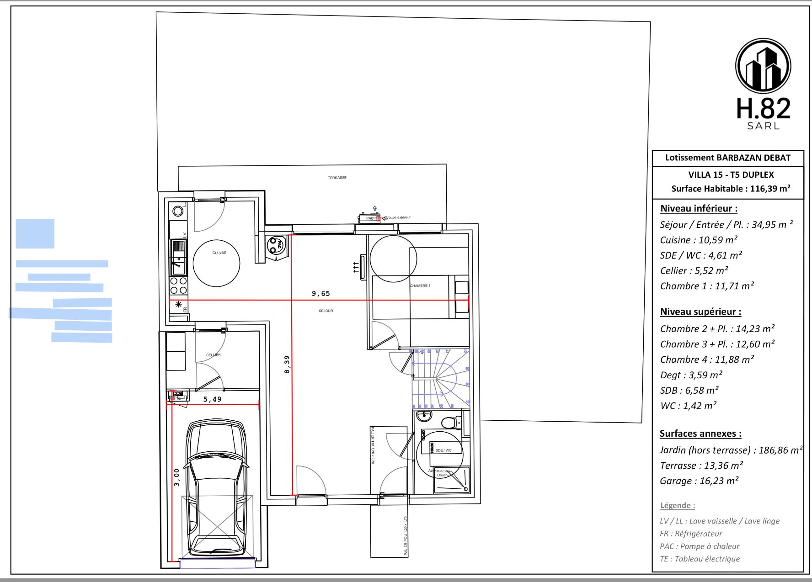Select the "Lotissement BARBAZAN DEBAT" title
Screen dimensions: 812x582
tap(727, 158)
